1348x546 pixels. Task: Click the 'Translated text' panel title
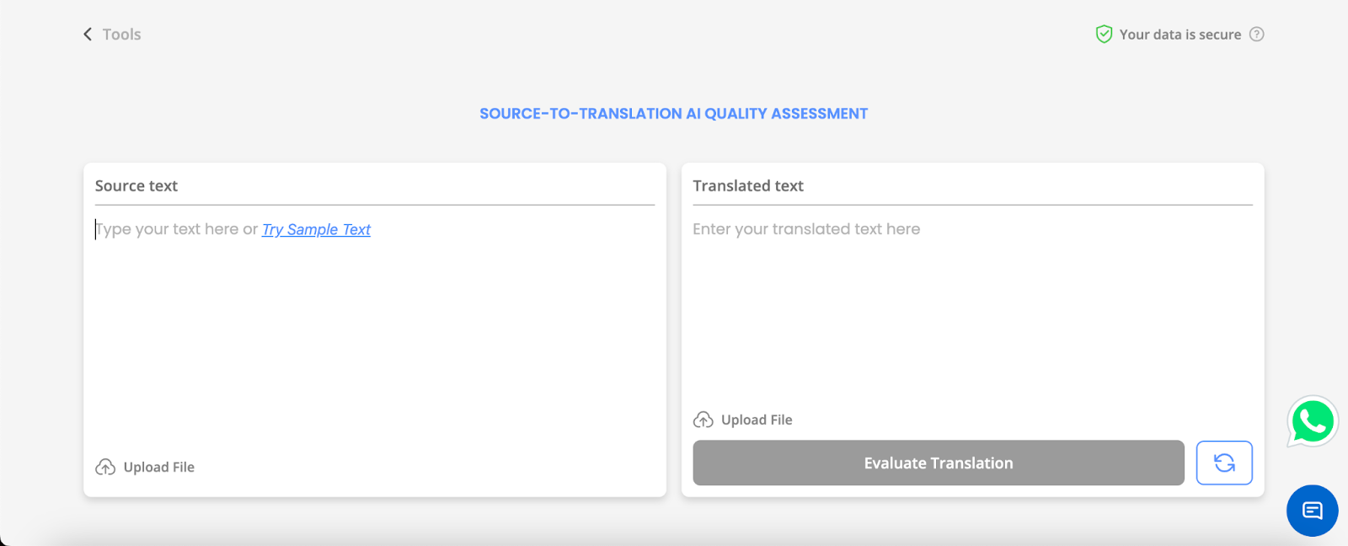point(748,186)
